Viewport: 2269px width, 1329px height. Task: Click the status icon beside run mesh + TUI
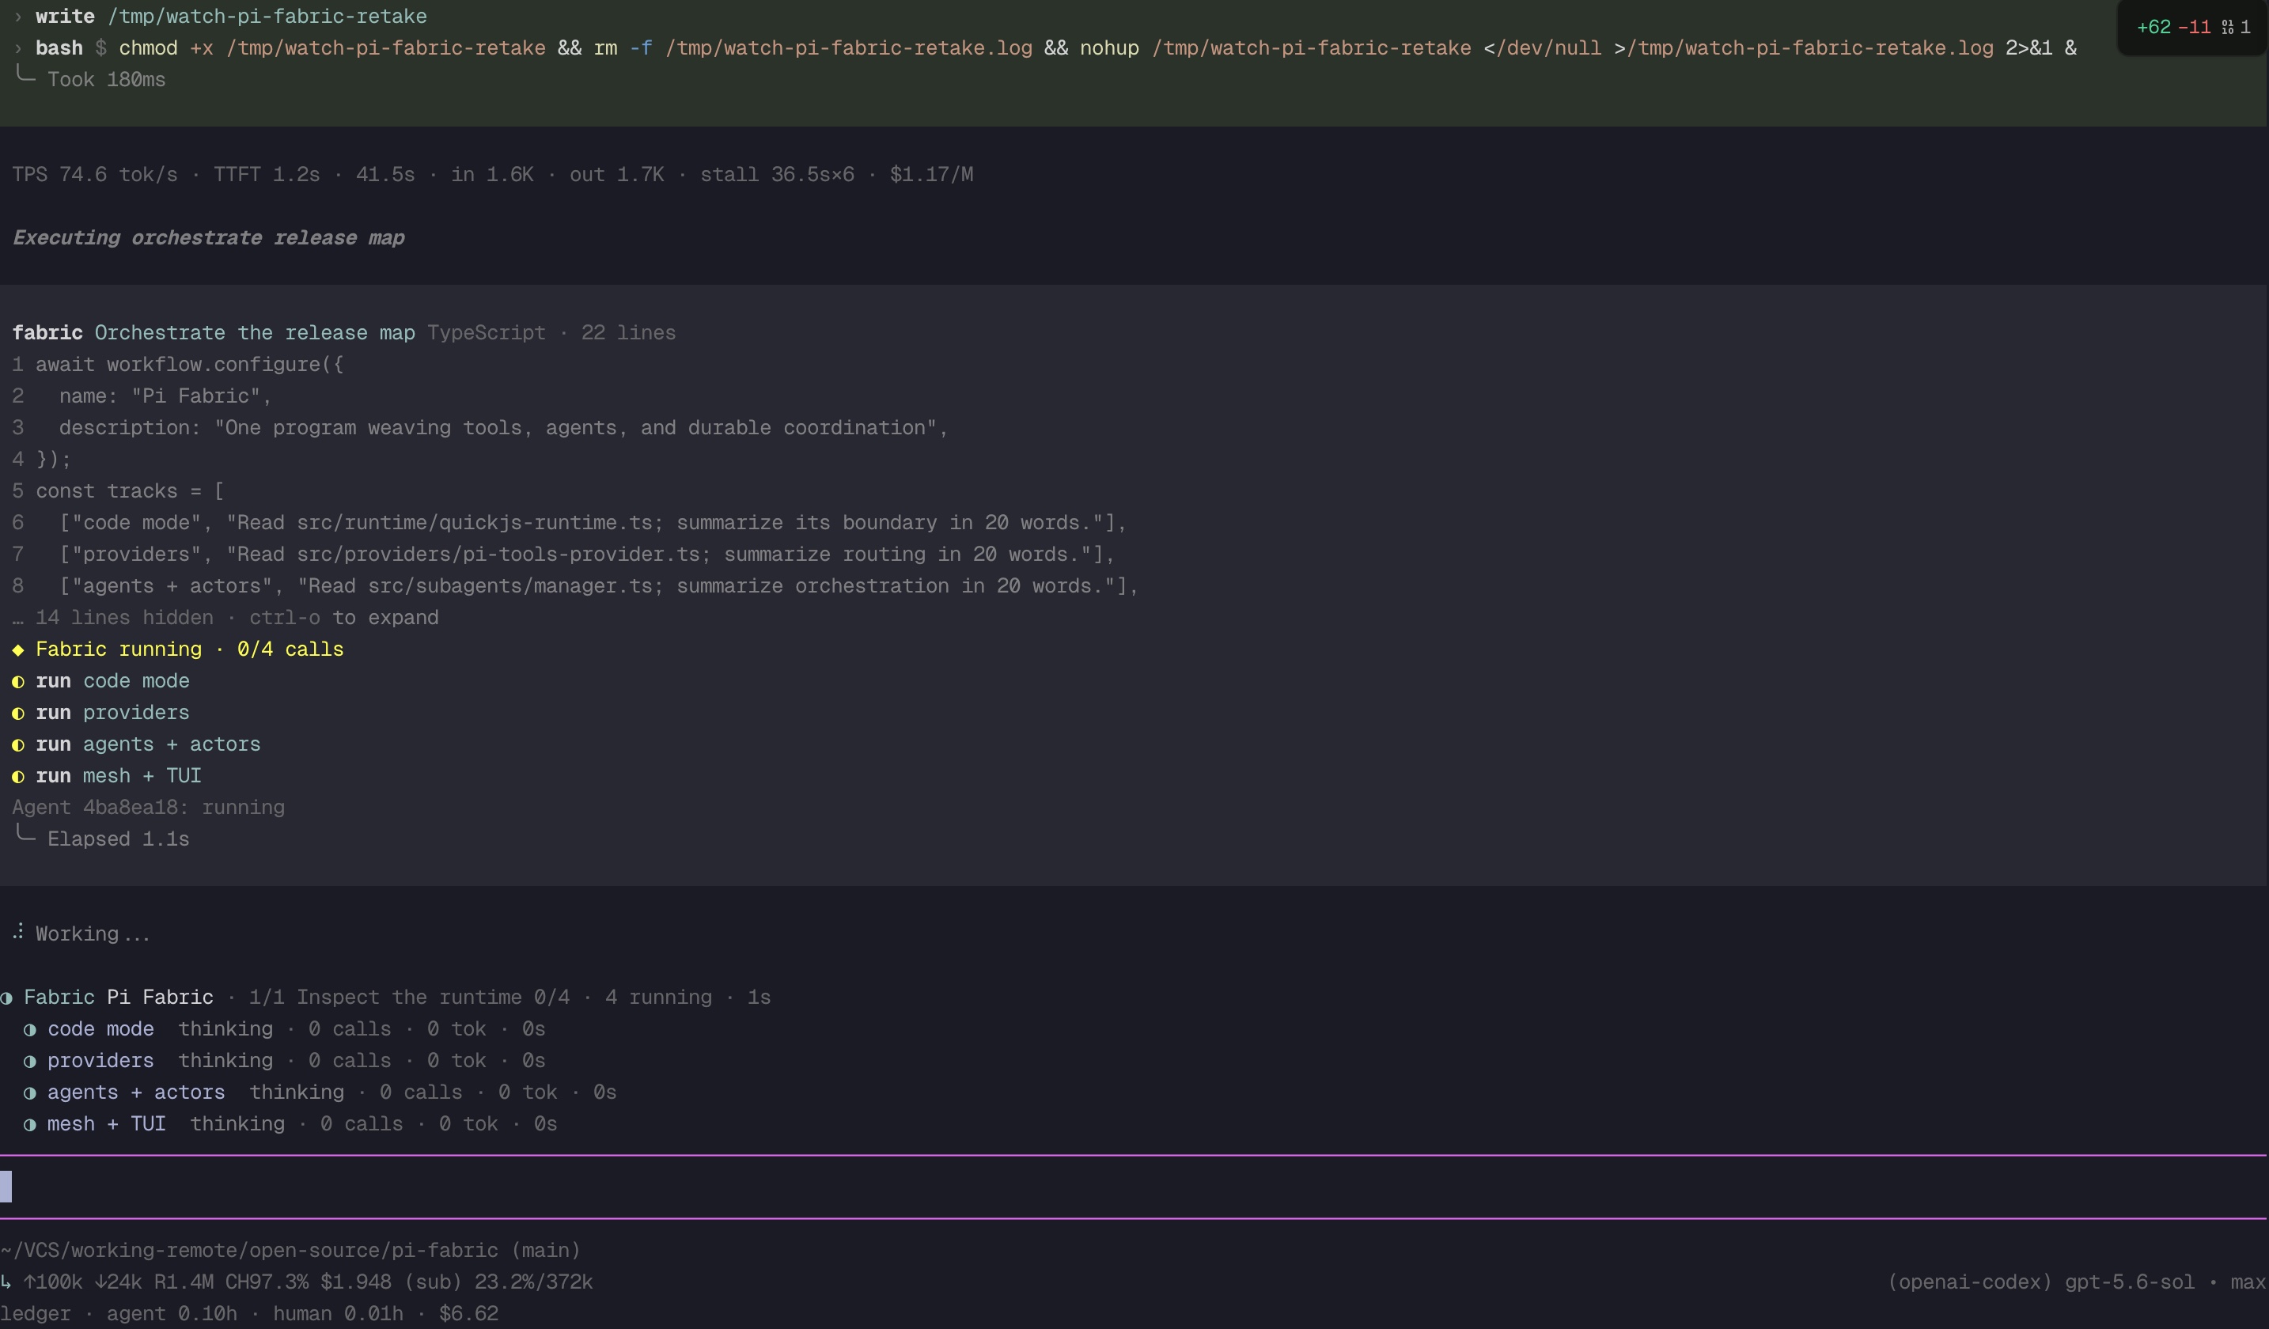[18, 776]
